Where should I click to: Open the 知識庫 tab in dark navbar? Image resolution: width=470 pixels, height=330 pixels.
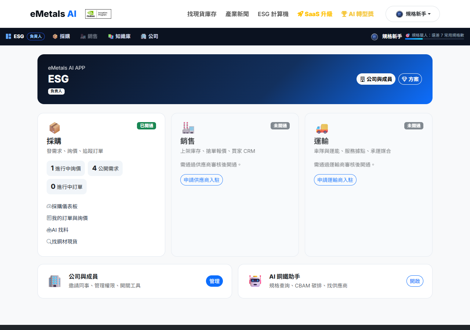[119, 36]
